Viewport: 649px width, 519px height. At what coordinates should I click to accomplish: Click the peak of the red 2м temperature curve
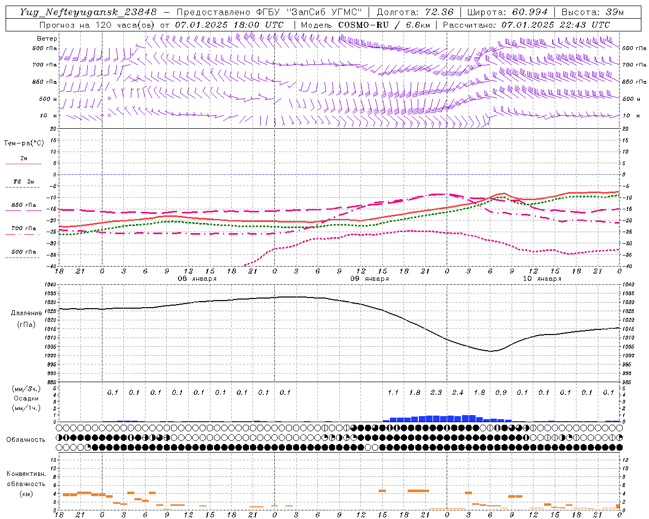coord(504,193)
